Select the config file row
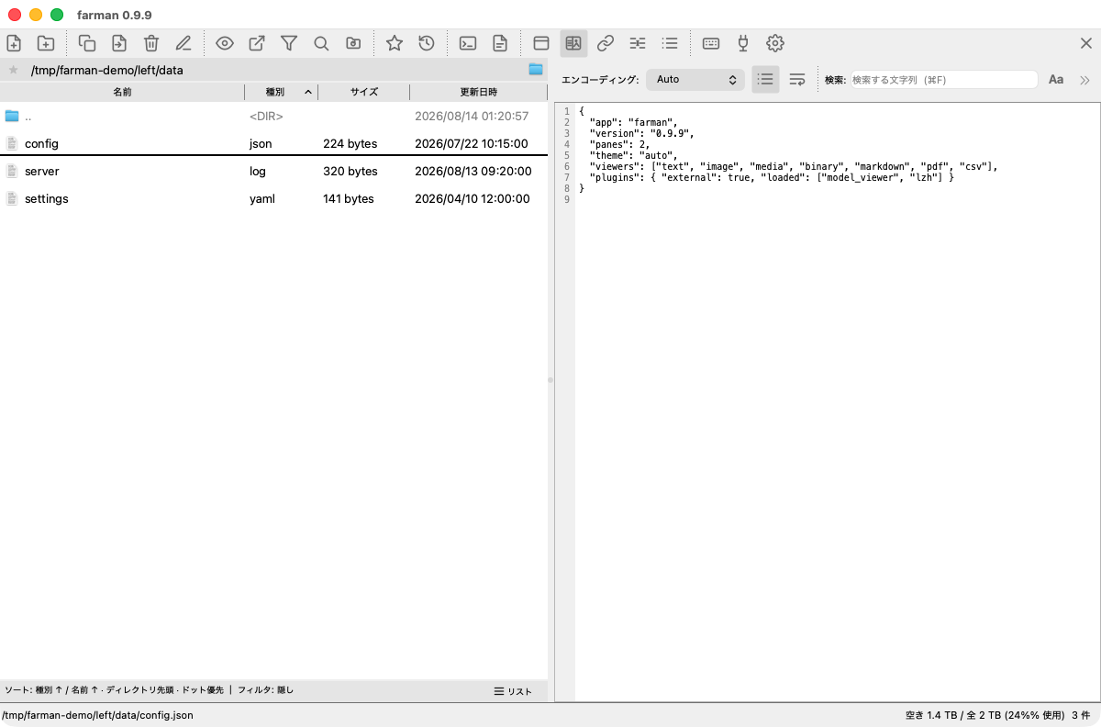Image resolution: width=1101 pixels, height=727 pixels. click(x=273, y=143)
